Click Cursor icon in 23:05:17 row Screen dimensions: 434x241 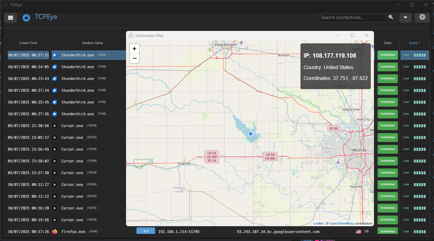pos(55,138)
